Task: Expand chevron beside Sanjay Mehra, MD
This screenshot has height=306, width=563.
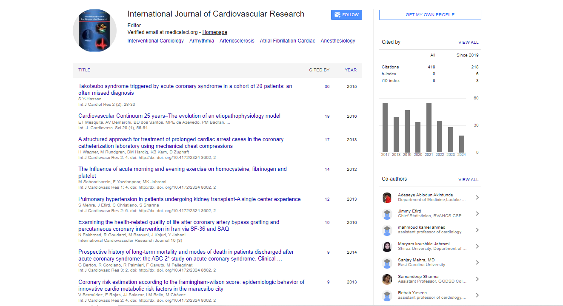Action: [477, 263]
